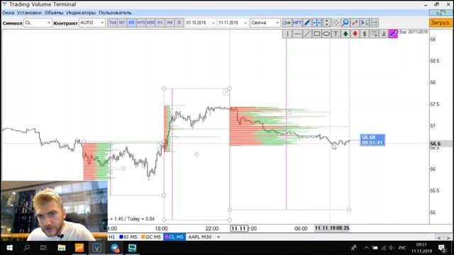The width and height of the screenshot is (454, 255).
Task: Select the text label tool
Action: [336, 34]
